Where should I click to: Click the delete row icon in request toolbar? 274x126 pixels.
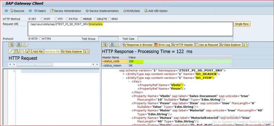23,51
